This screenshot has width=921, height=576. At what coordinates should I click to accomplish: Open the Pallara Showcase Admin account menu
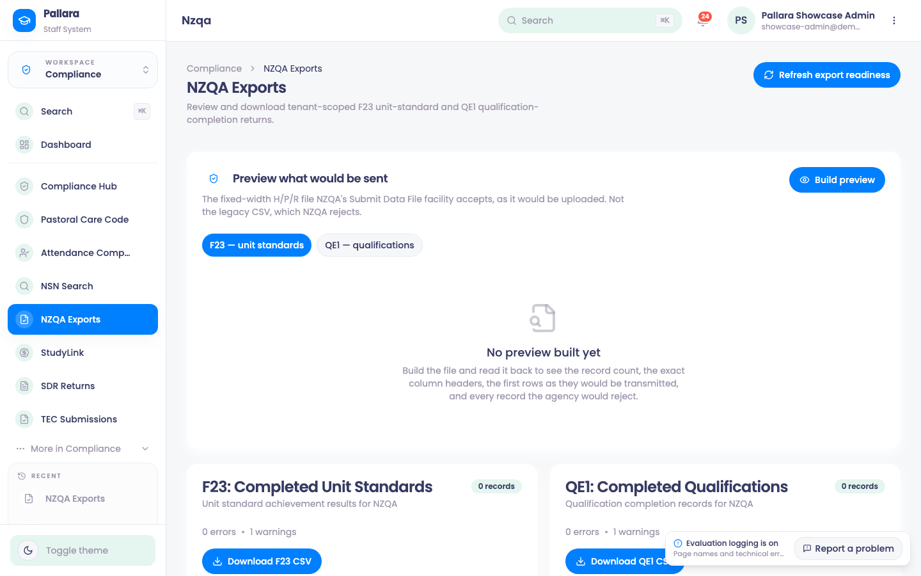click(x=802, y=20)
